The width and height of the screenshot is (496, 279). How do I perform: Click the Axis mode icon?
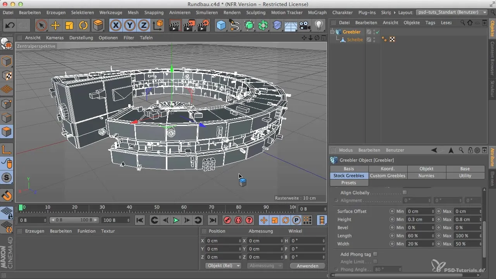click(7, 150)
